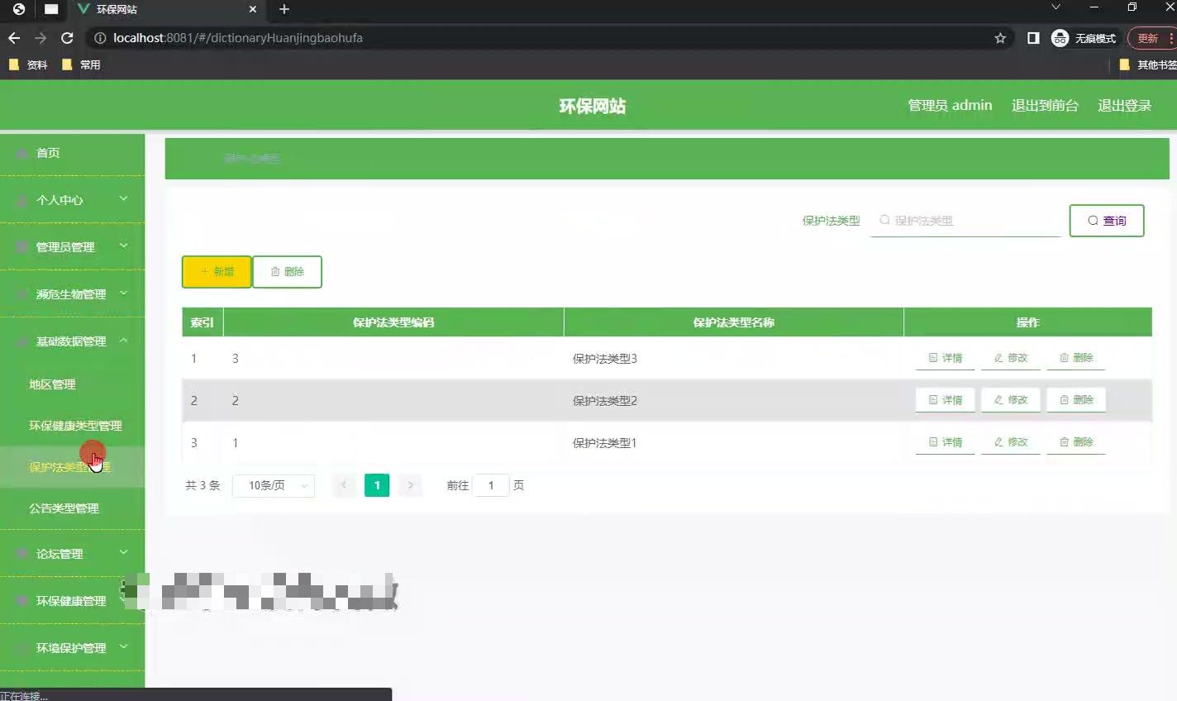View 详情 for 保护法类型2 row

[945, 400]
